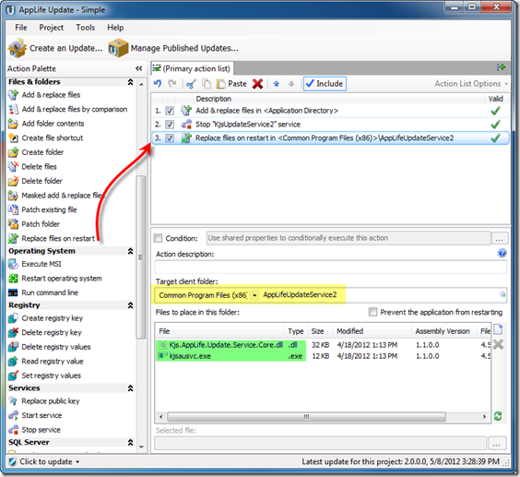Click Manage Published Updates button
Viewport: 520px width, 477px height.
point(173,48)
